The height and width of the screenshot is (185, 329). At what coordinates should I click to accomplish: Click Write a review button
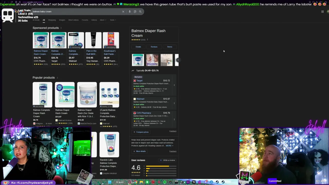click(x=168, y=160)
